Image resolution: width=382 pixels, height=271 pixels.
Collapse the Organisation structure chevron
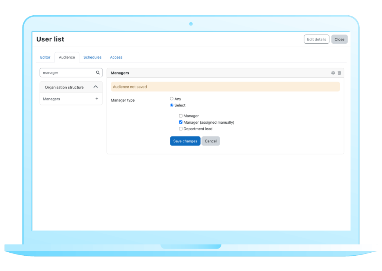click(95, 87)
